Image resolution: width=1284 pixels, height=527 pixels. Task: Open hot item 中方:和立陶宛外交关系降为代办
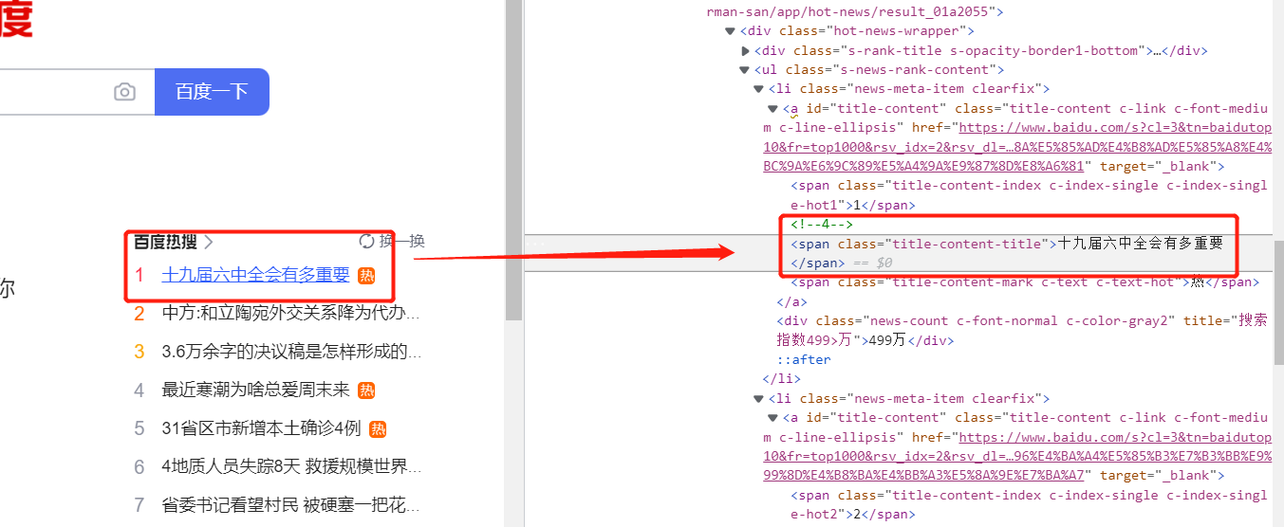click(x=290, y=313)
